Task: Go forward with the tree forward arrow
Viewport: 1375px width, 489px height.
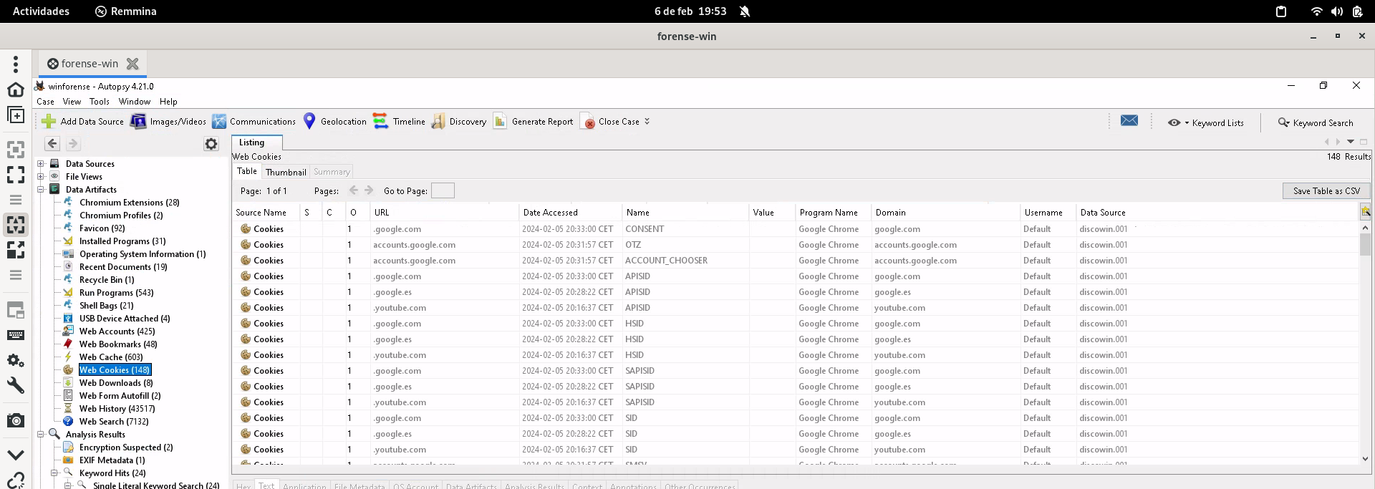Action: point(73,144)
